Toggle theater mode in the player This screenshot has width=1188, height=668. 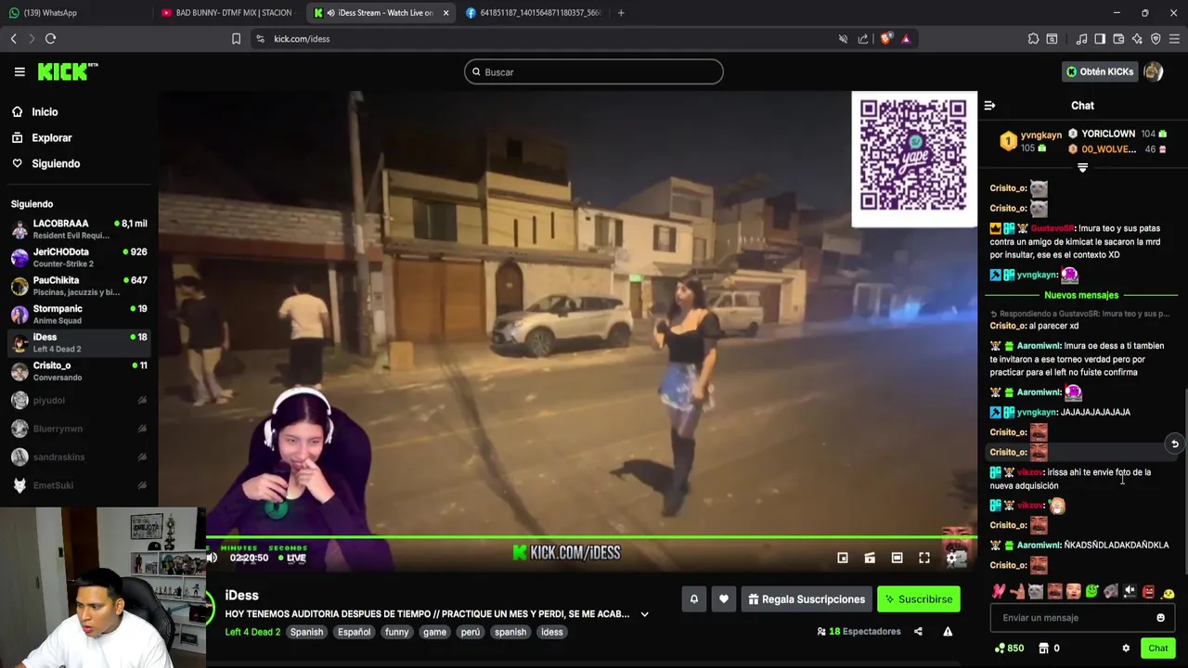click(897, 558)
